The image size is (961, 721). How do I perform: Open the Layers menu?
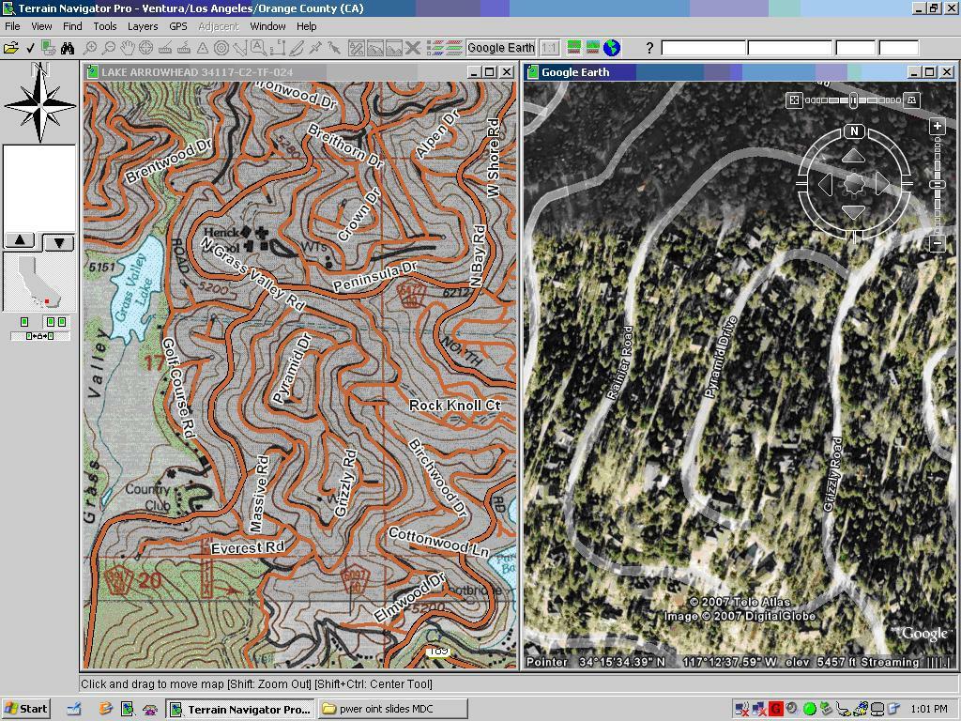point(143,26)
